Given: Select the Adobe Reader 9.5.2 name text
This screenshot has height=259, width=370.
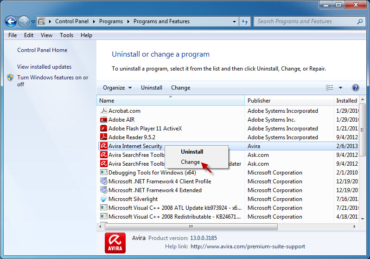Looking at the screenshot, I should (132, 137).
